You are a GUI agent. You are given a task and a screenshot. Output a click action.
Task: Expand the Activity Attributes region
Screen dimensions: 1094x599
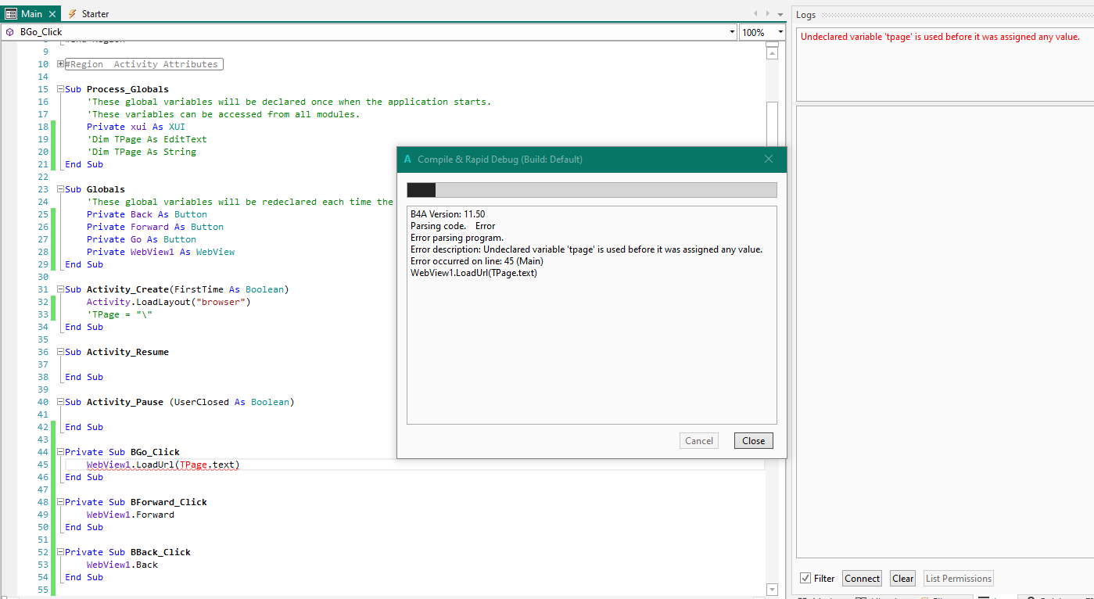tap(60, 64)
